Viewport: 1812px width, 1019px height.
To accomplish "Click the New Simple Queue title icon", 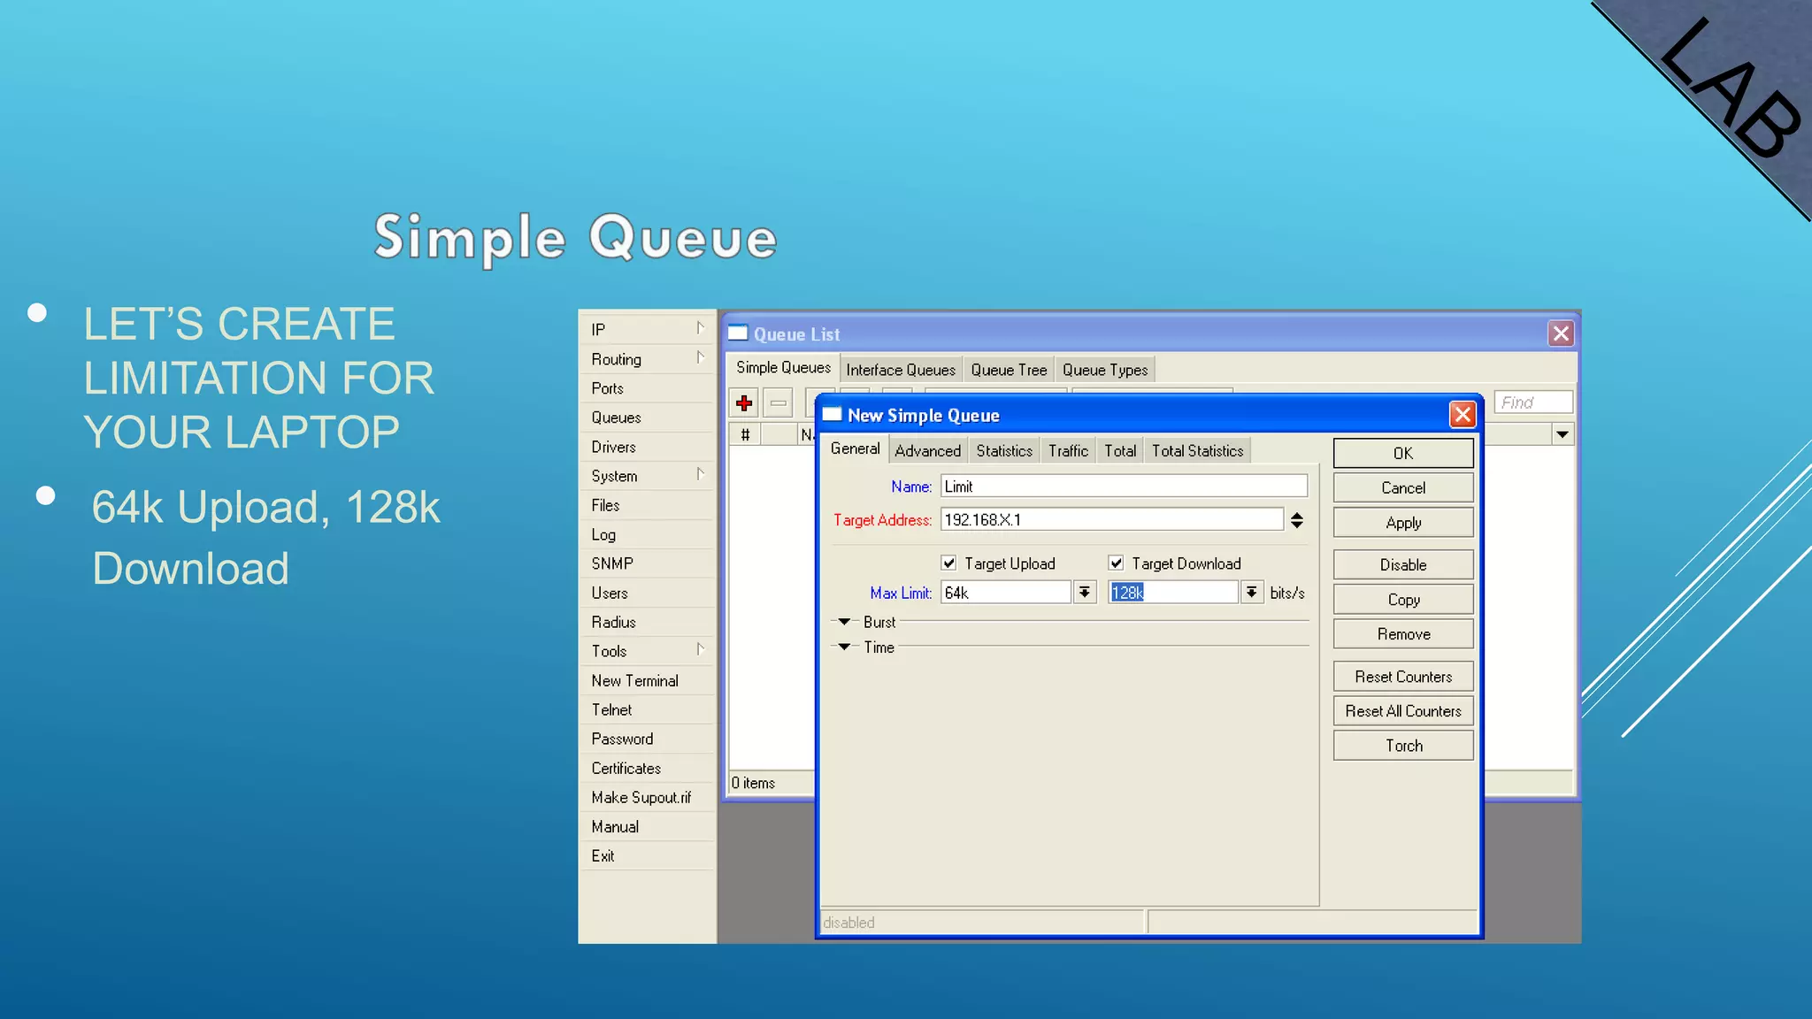I will (832, 415).
